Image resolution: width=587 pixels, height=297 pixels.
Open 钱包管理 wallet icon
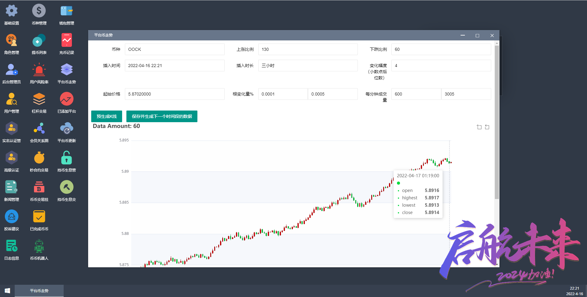coord(66,11)
